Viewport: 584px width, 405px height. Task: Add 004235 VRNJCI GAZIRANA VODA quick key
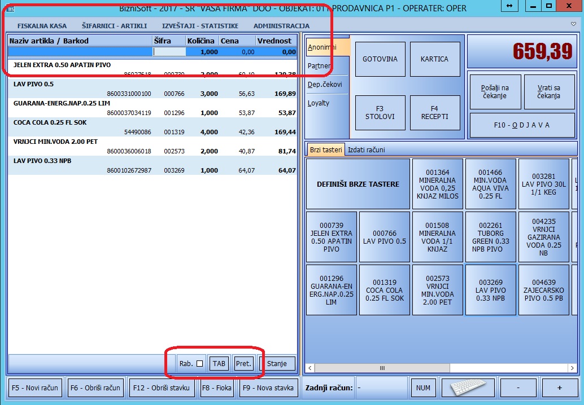544,237
